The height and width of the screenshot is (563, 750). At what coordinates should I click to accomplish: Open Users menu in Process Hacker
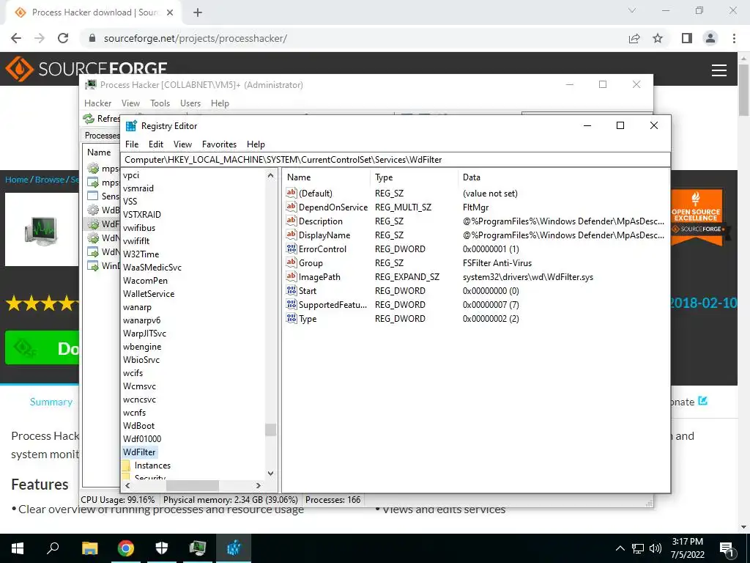click(190, 103)
